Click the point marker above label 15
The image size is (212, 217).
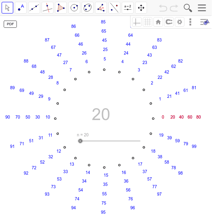point(104,167)
